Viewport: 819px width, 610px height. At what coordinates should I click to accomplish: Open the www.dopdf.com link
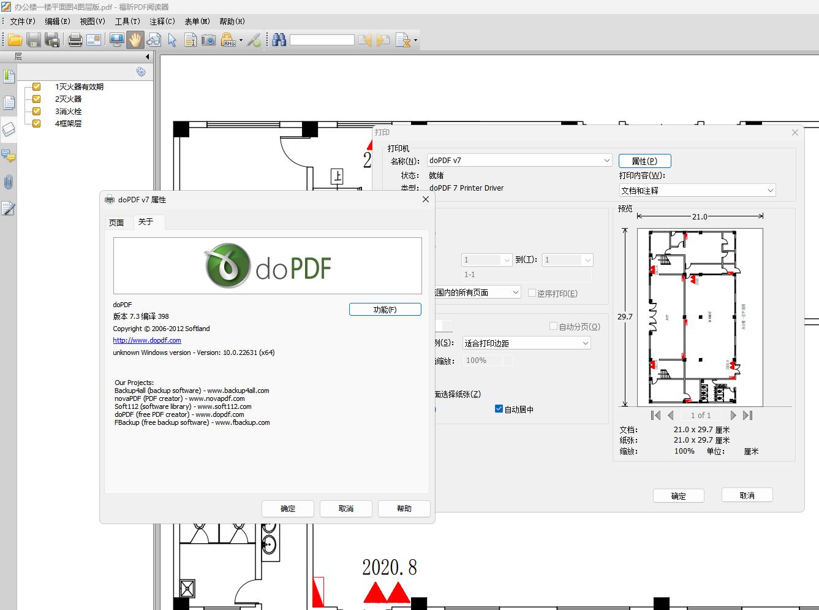tap(147, 340)
